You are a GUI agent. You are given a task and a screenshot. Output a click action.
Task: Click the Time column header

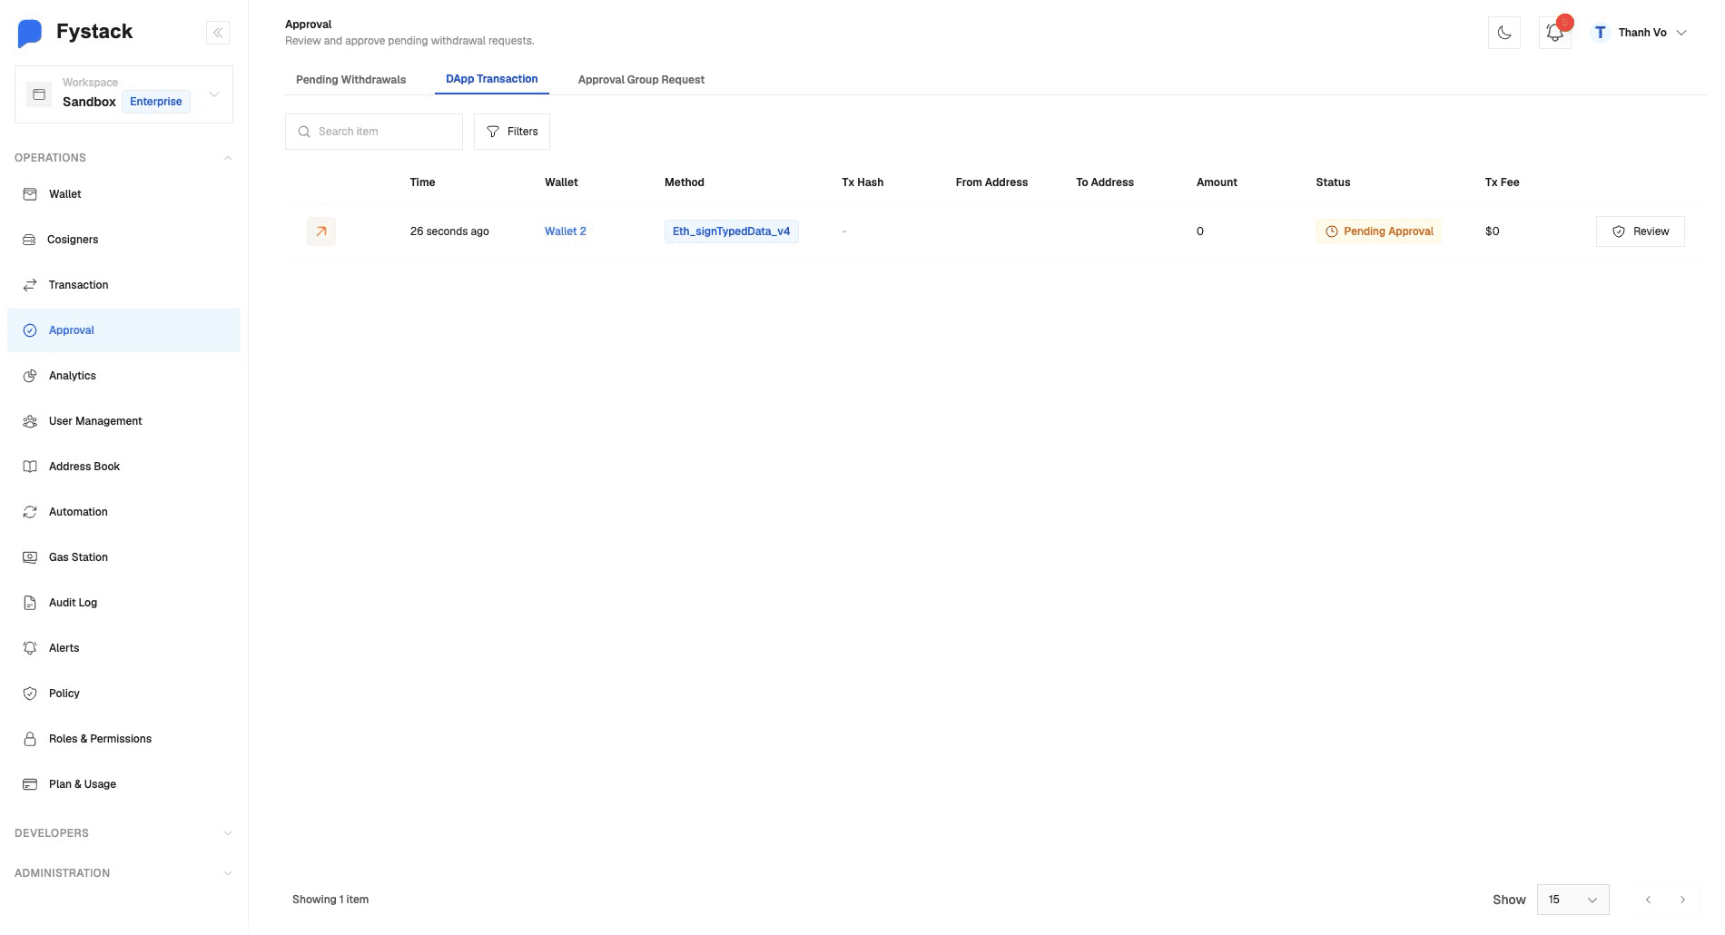pyautogui.click(x=422, y=182)
